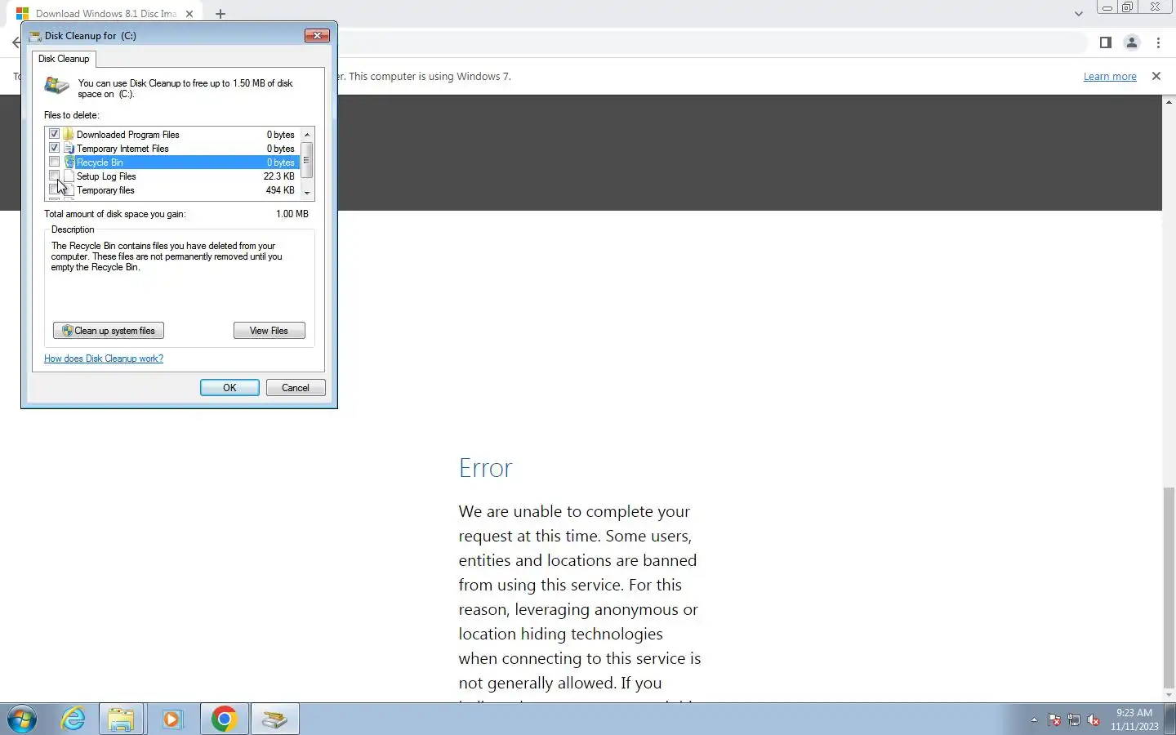Click the Disk Cleanup drive icon in header

click(56, 86)
